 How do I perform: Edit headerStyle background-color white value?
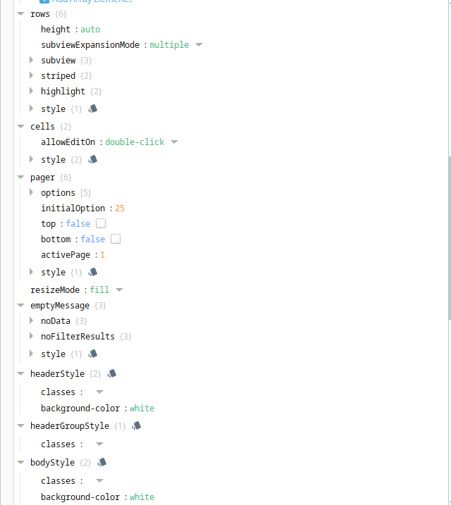142,409
